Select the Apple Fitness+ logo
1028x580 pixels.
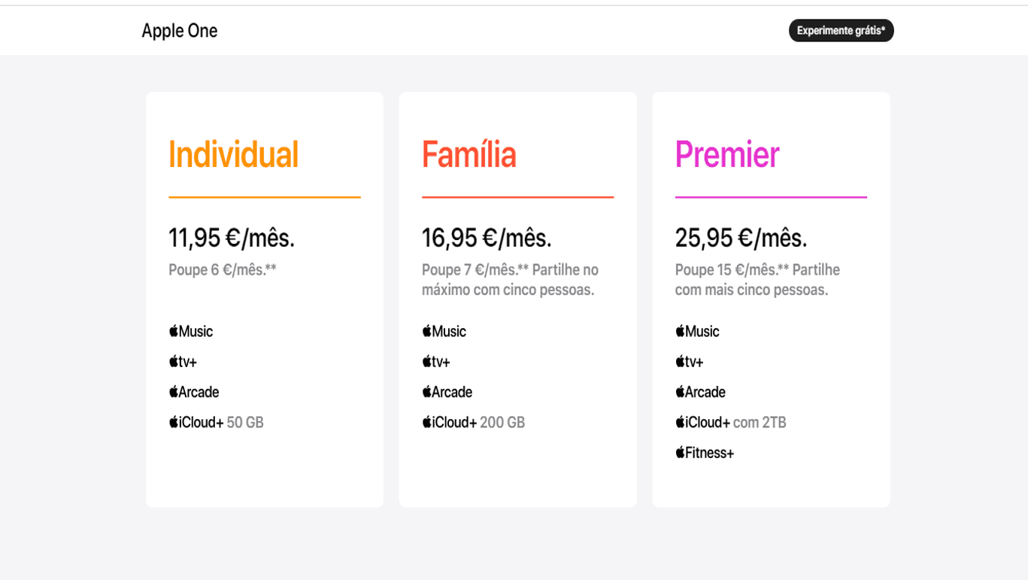(705, 453)
